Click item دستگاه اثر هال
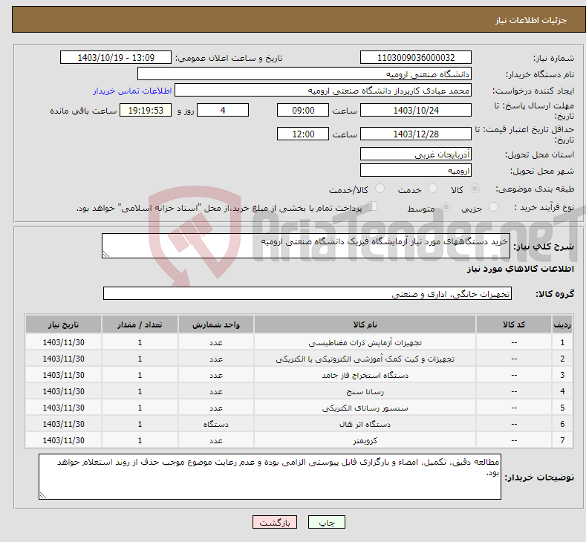Screen dimensions: 586x542 click(x=365, y=424)
